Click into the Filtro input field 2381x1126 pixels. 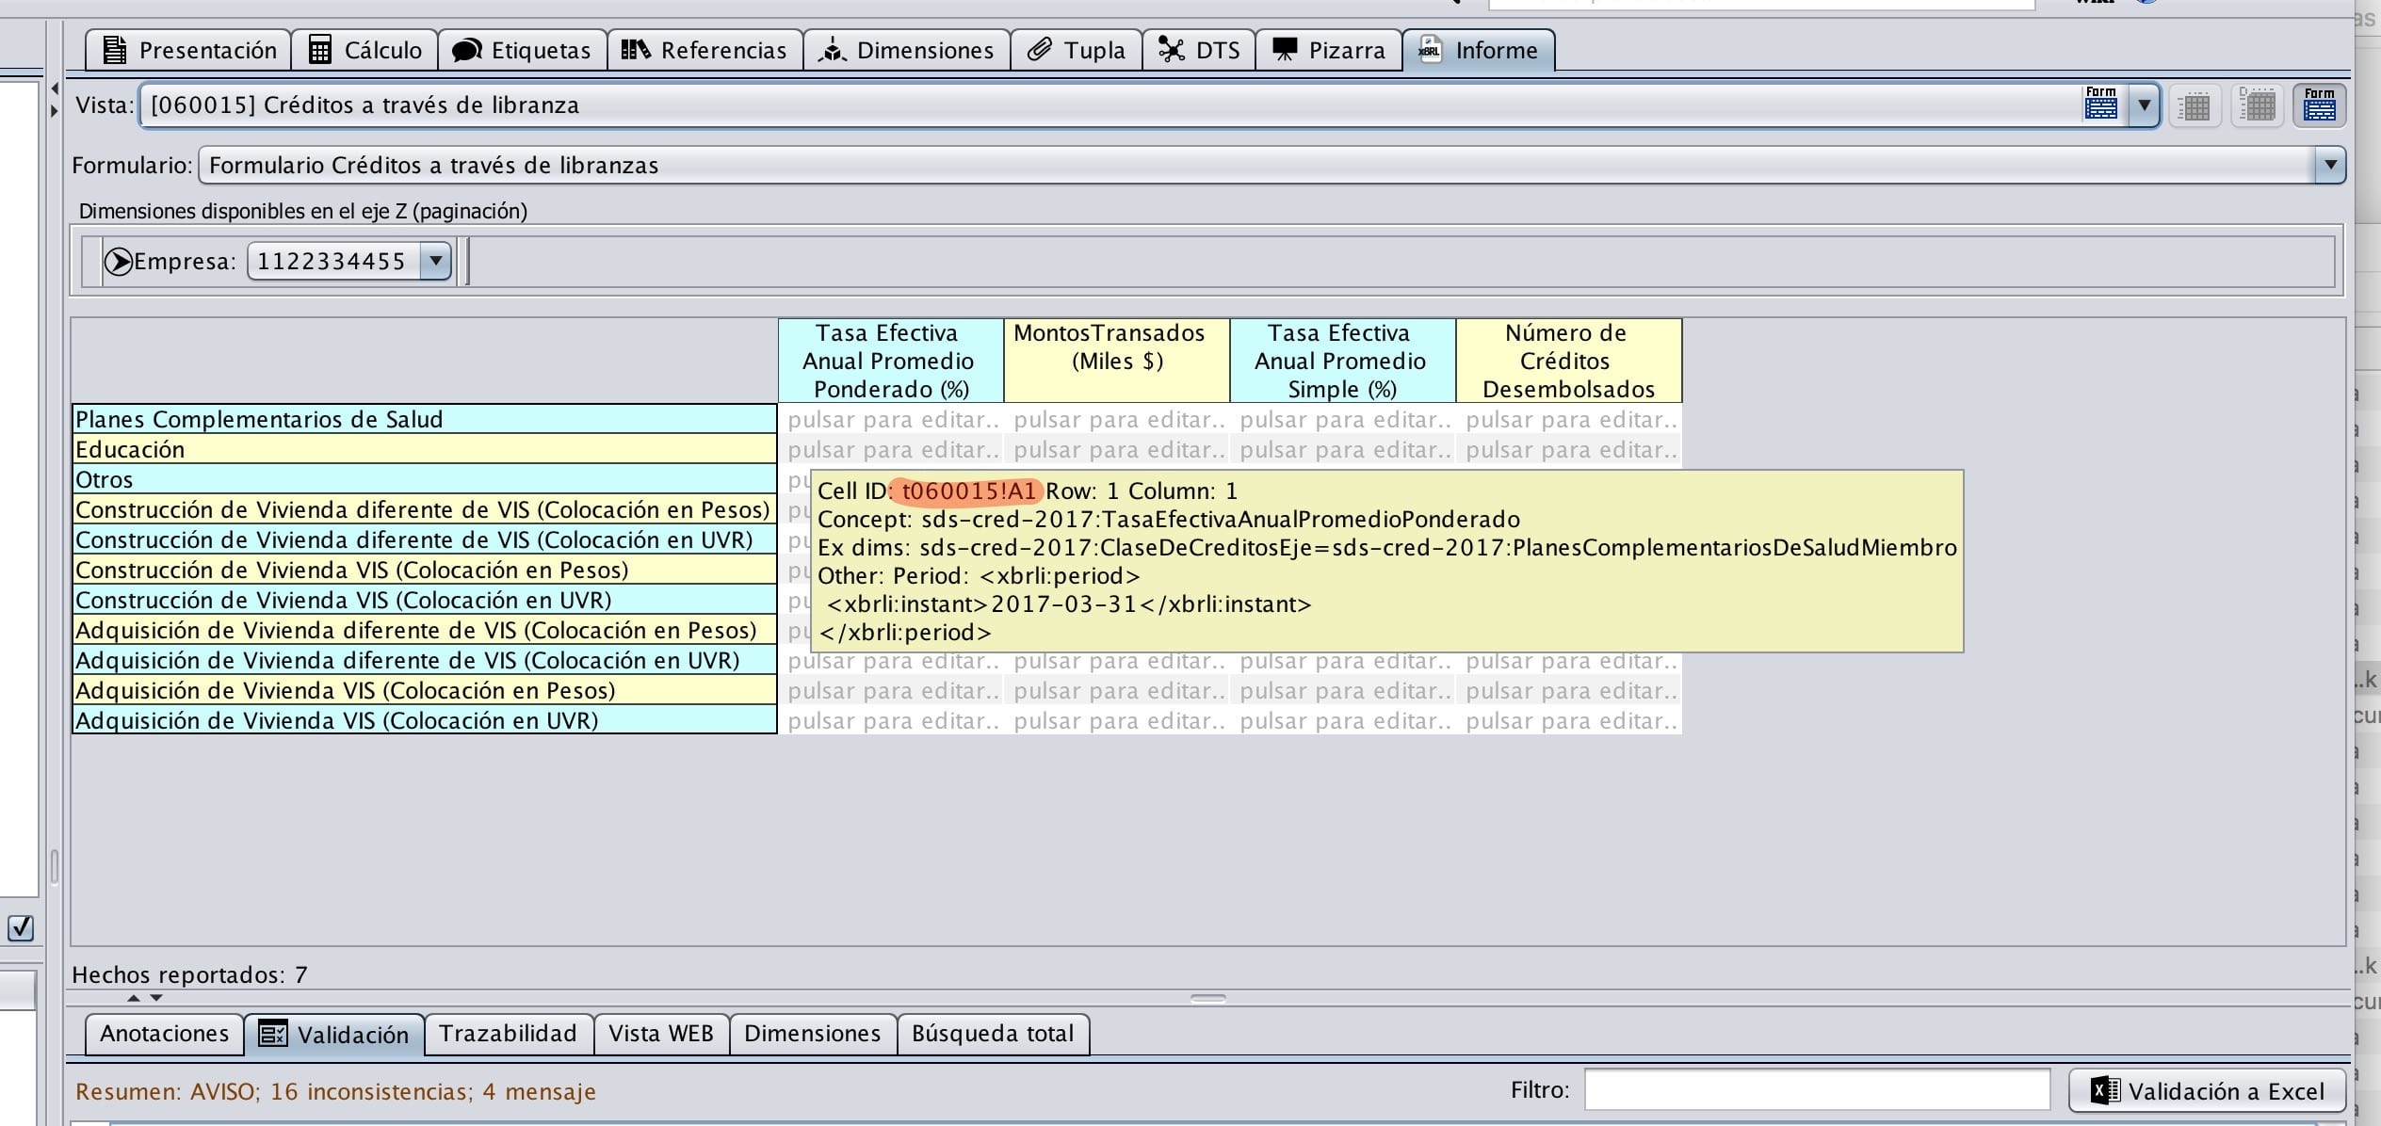(x=1816, y=1090)
